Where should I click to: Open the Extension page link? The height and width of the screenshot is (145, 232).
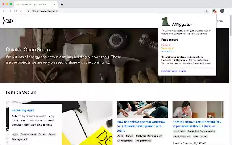[x=169, y=71]
